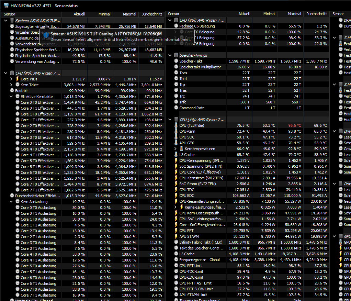This screenshot has height=301, width=351.
Task: Click lightning icon beside CPU Core VID (Effective)
Action: (176, 172)
